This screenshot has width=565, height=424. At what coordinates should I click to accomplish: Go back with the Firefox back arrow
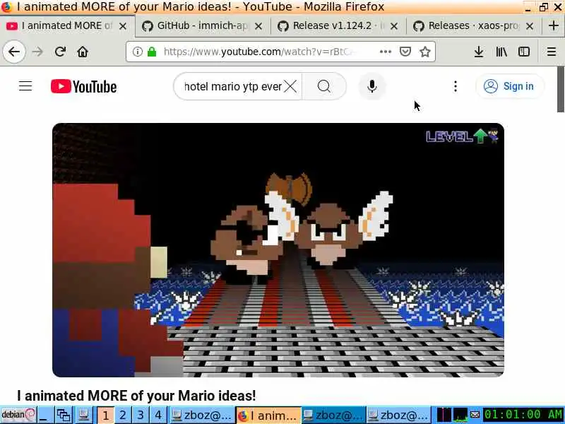click(14, 52)
